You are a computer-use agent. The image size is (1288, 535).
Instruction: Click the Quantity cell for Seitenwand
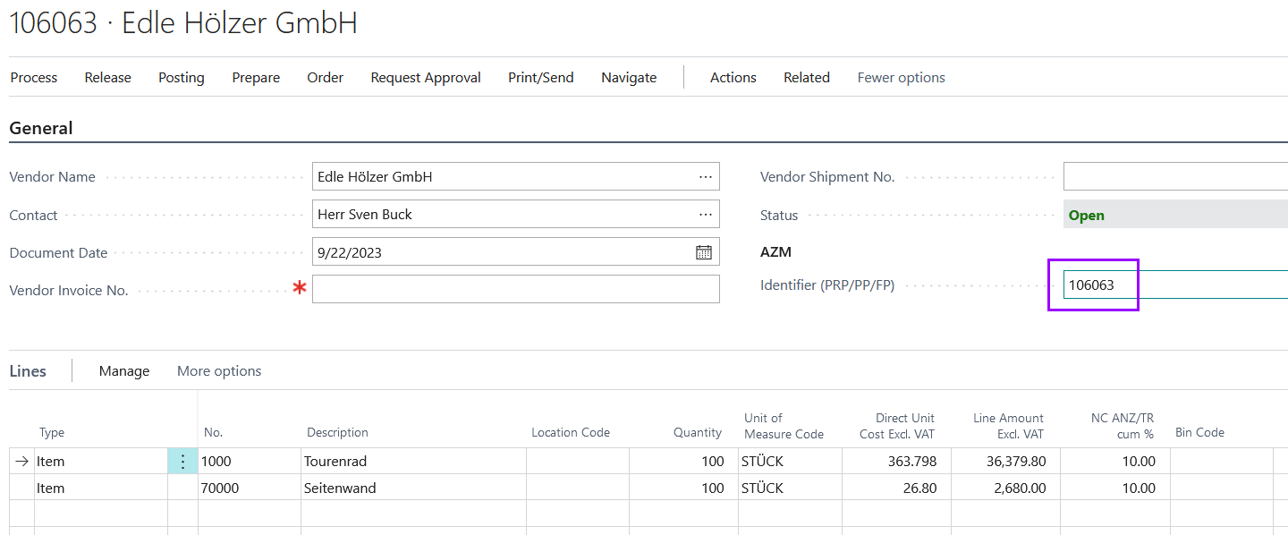click(x=684, y=488)
